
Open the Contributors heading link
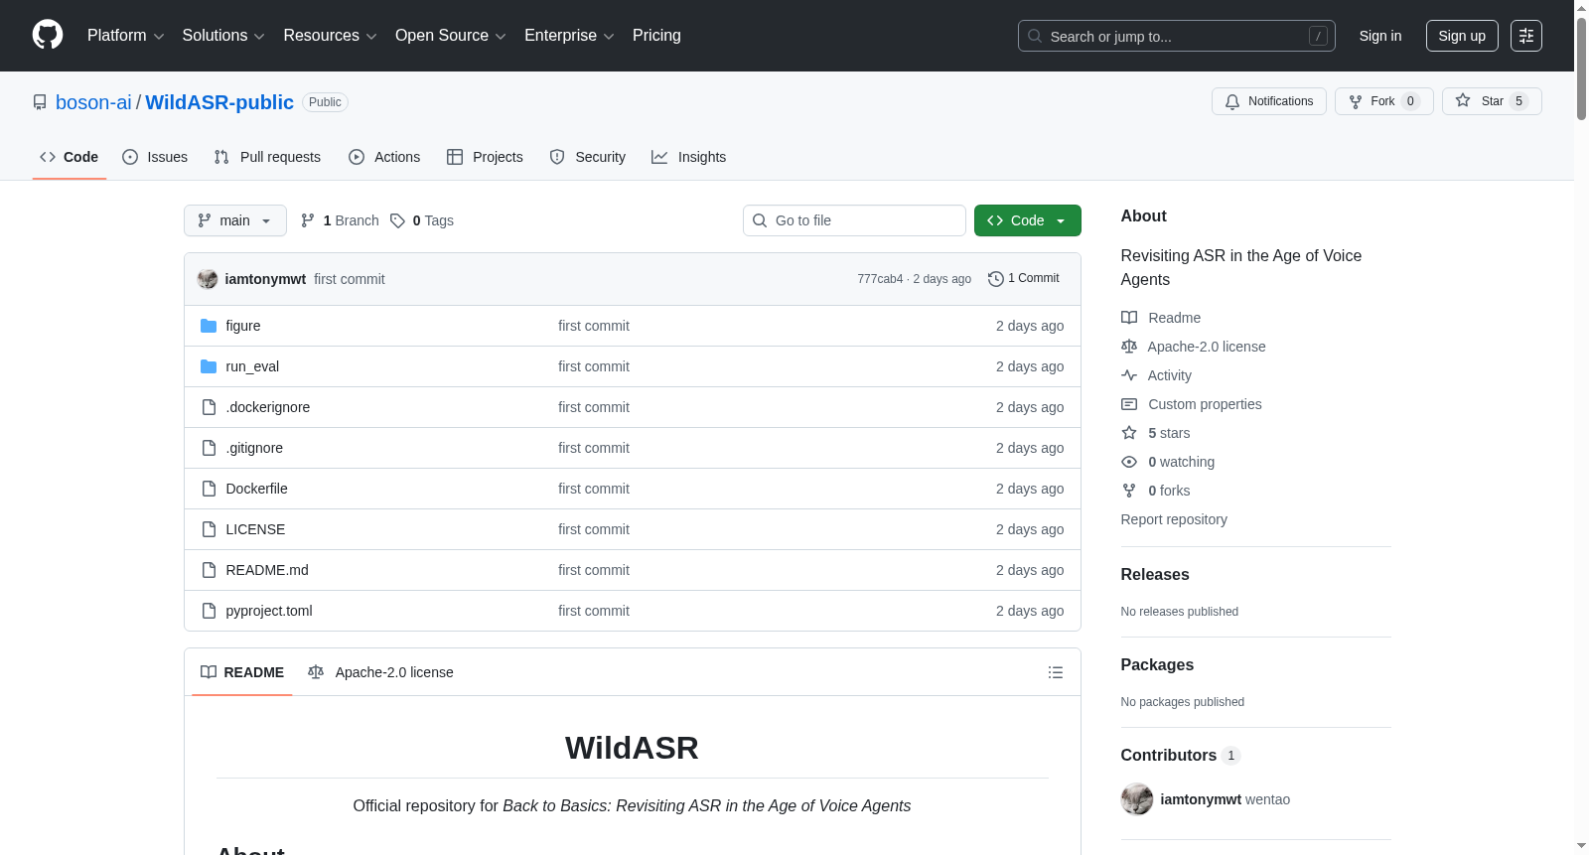tap(1181, 755)
